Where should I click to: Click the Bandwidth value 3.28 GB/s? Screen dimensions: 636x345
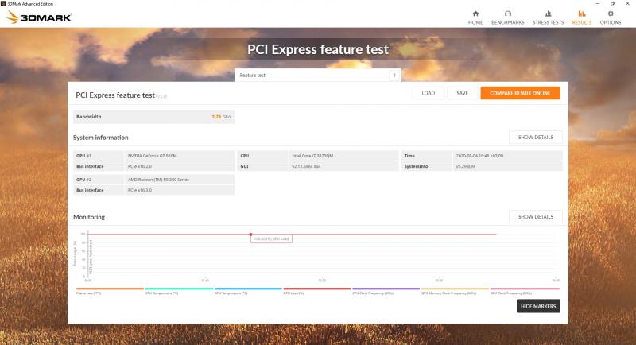tap(222, 117)
